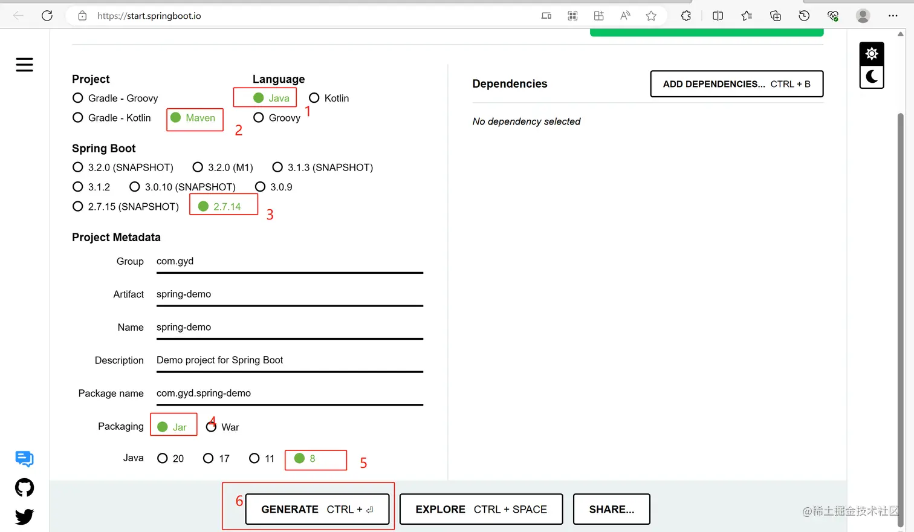Start Read aloud from address bar
914x532 pixels.
click(x=625, y=16)
